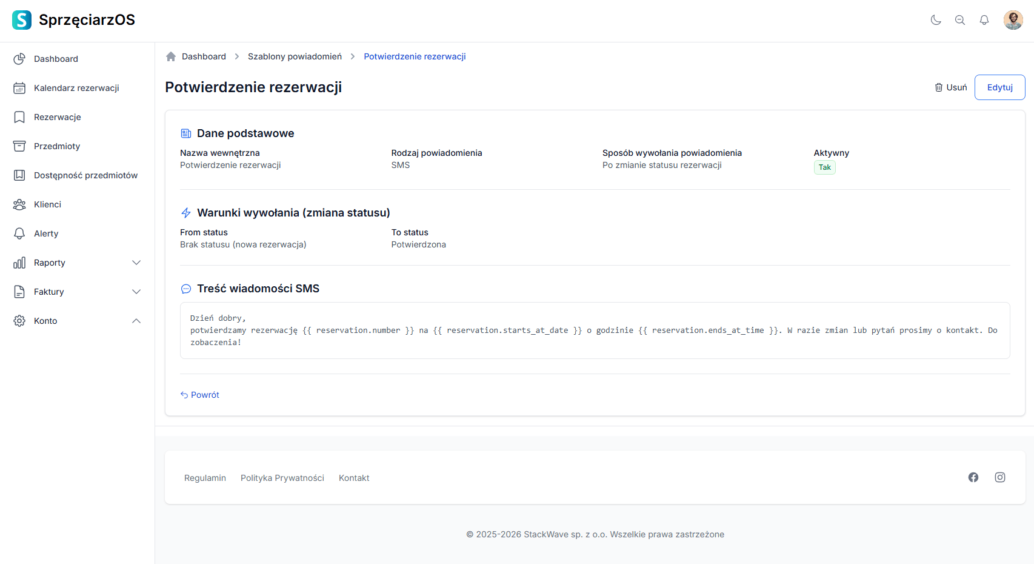Navigate to Szablony powiadomień breadcrumb
1034x564 pixels.
pyautogui.click(x=295, y=56)
